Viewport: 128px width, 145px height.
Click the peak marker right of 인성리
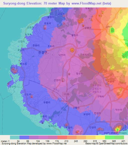99,129
